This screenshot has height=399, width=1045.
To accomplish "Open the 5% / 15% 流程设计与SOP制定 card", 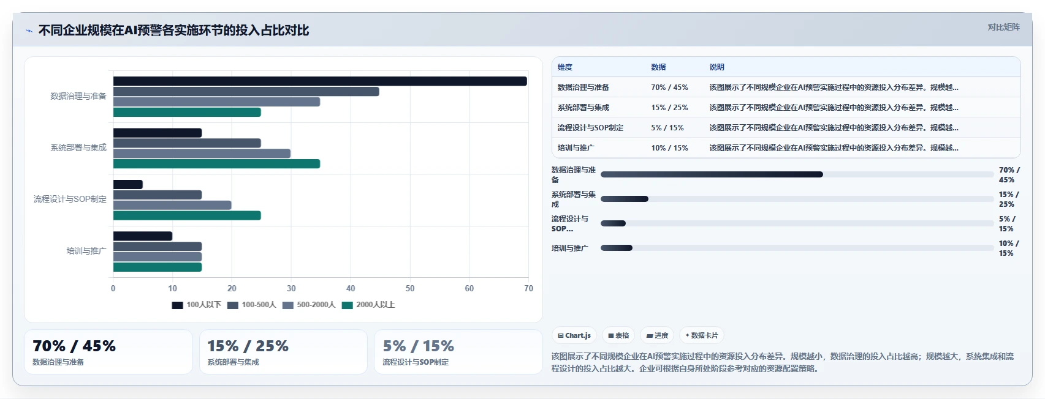I will click(458, 352).
